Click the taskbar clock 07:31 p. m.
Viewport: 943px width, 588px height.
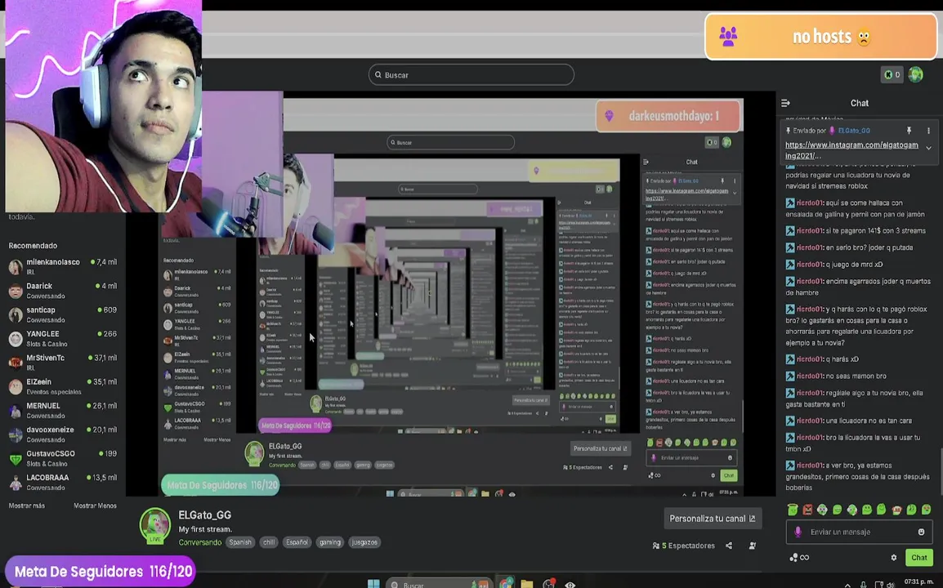919,582
